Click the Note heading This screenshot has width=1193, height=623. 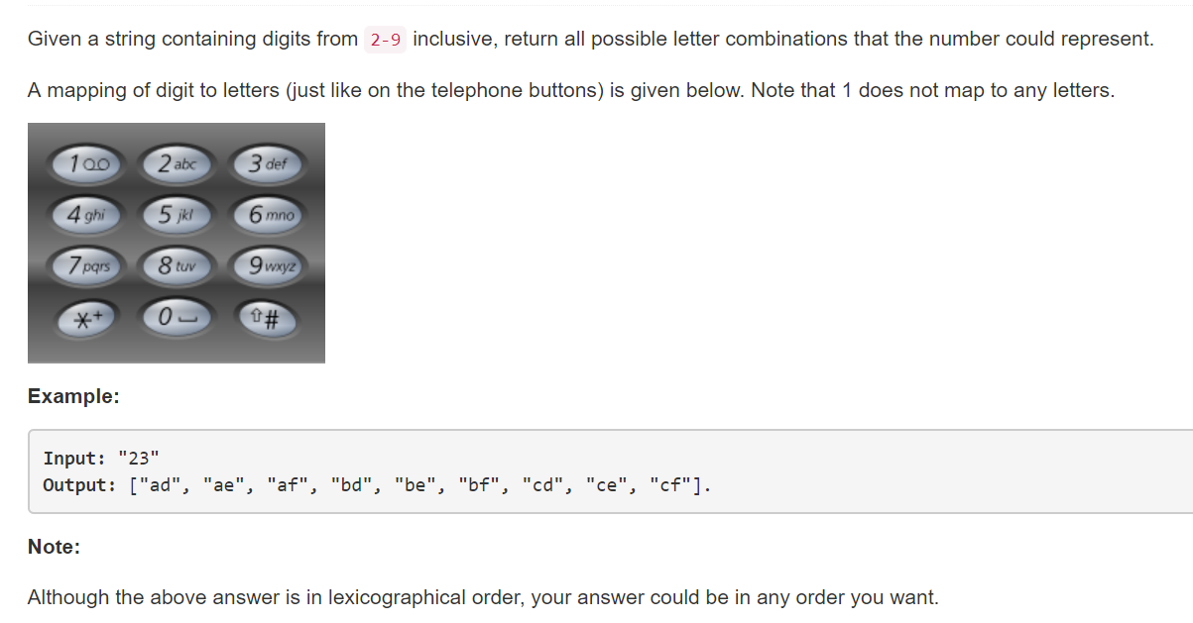pyautogui.click(x=54, y=547)
